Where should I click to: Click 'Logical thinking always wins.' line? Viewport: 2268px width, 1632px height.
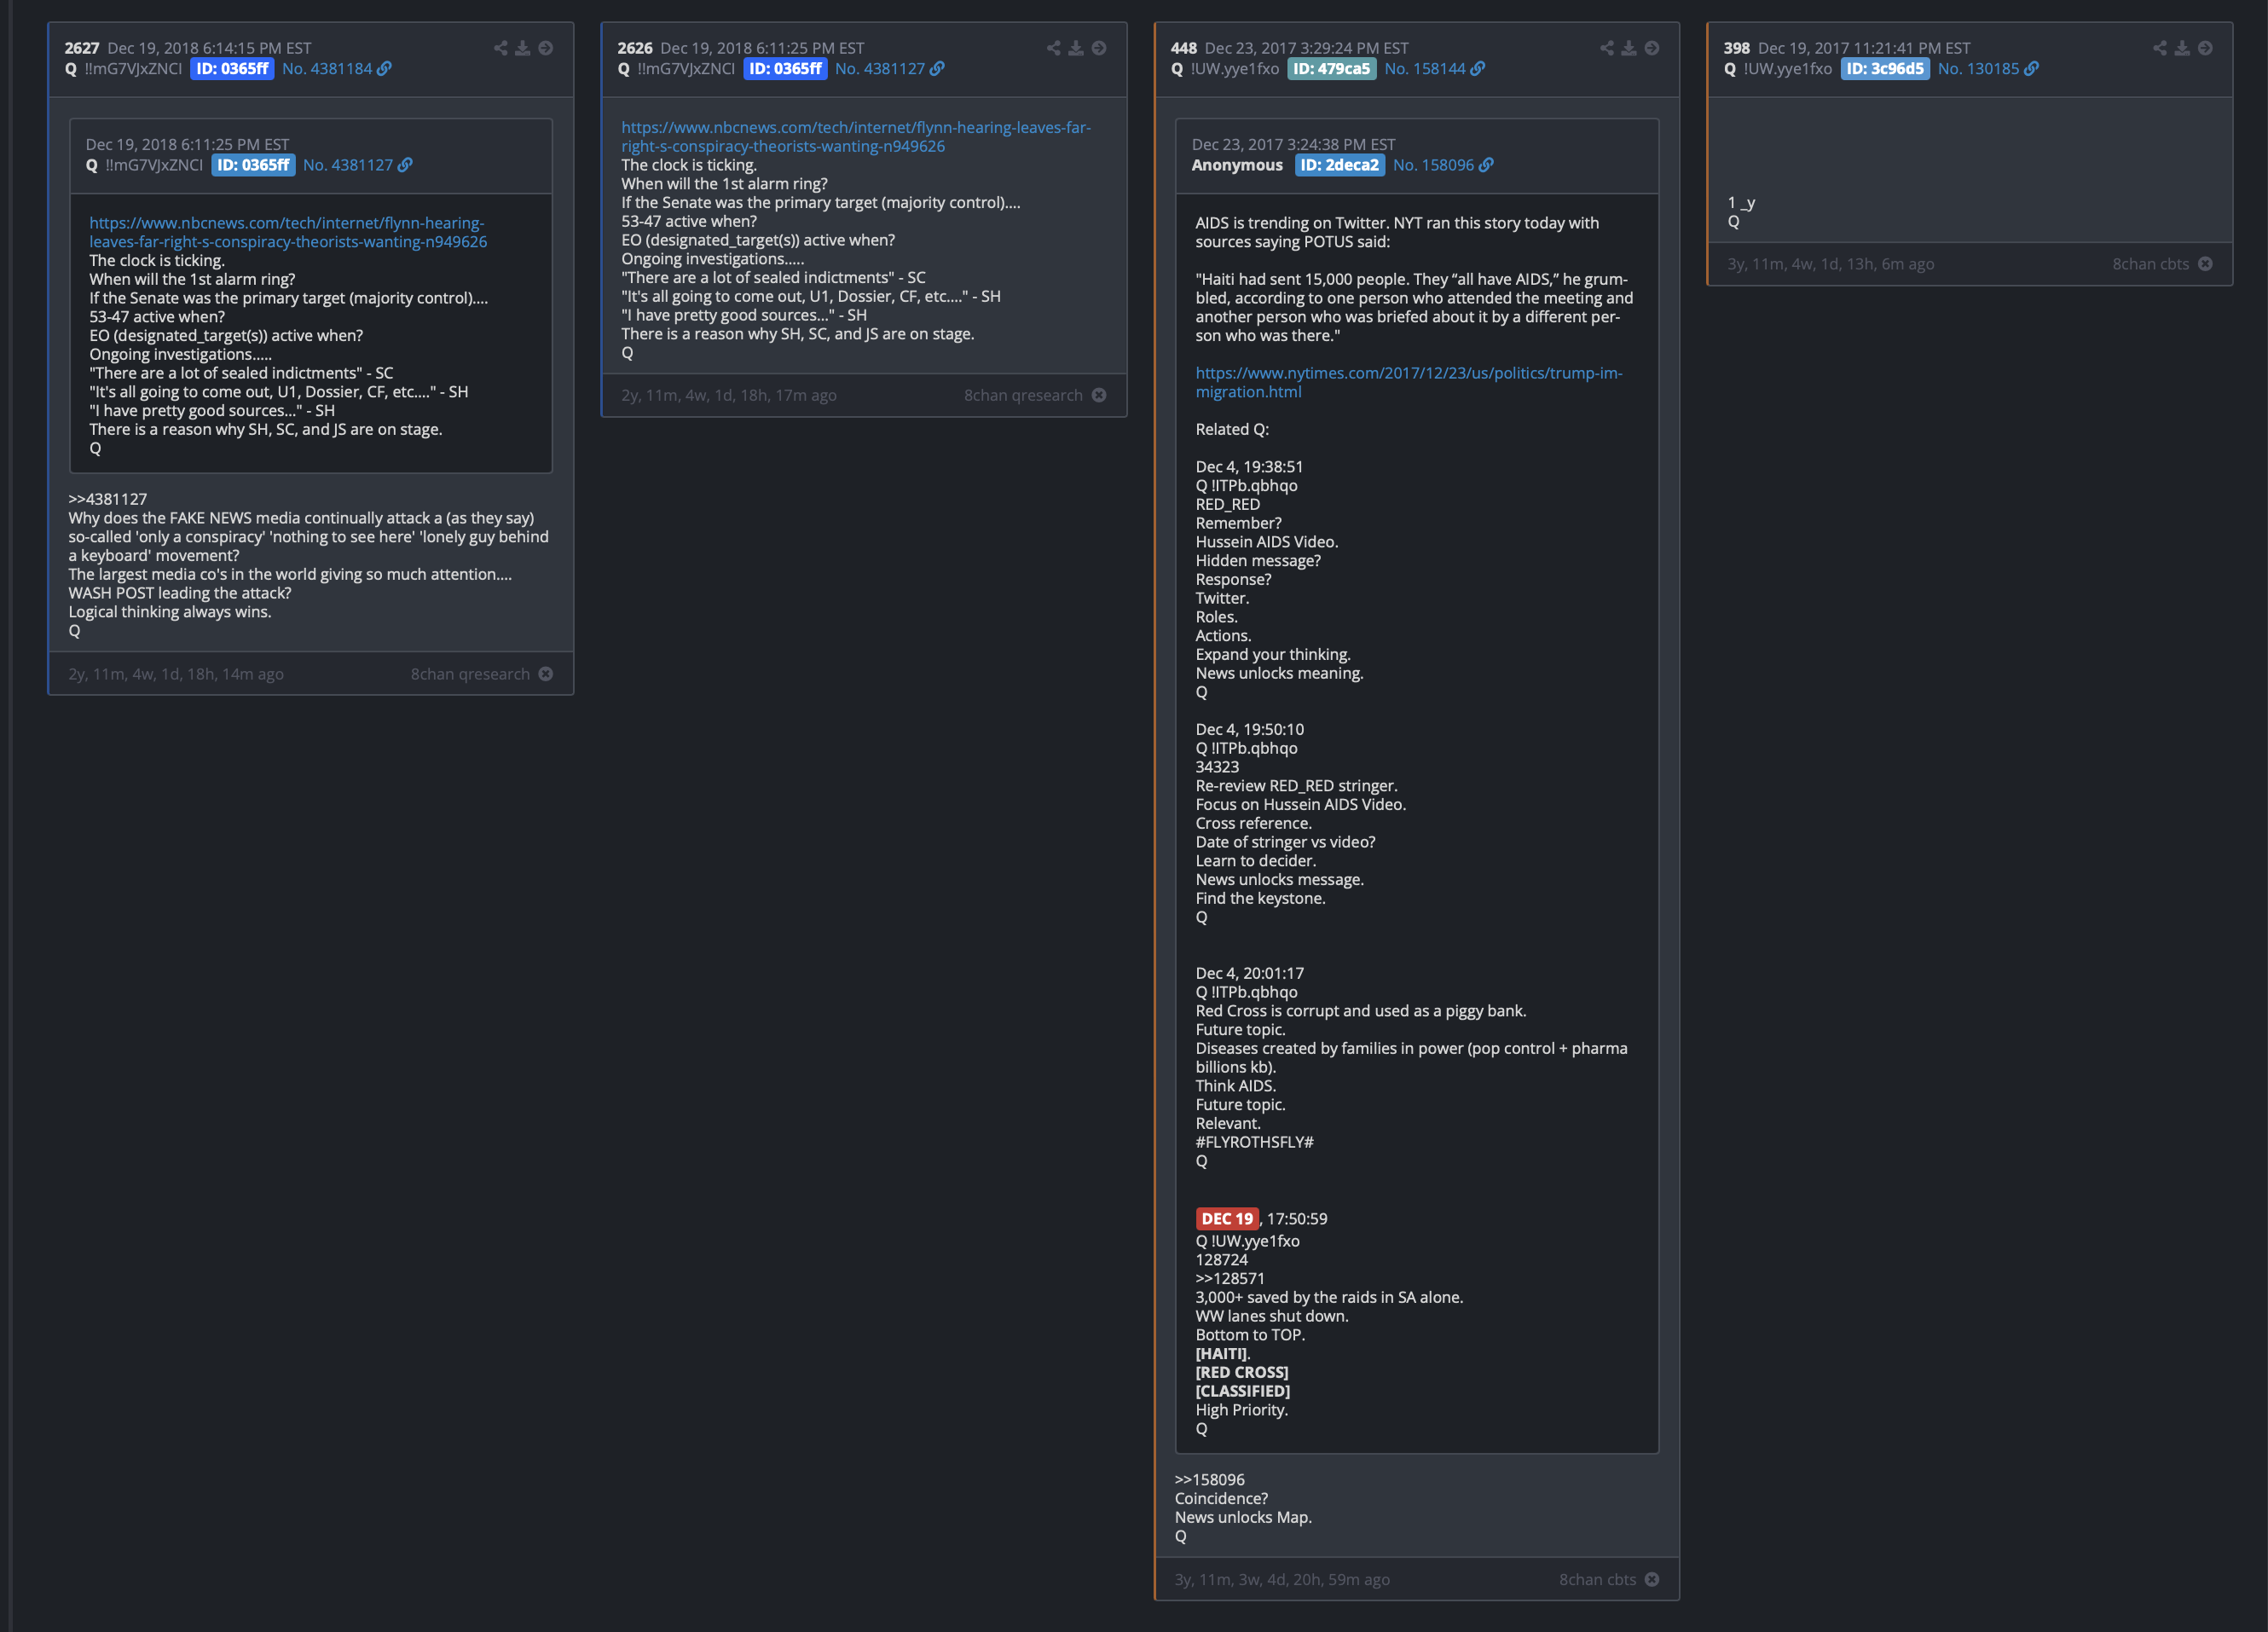(170, 612)
